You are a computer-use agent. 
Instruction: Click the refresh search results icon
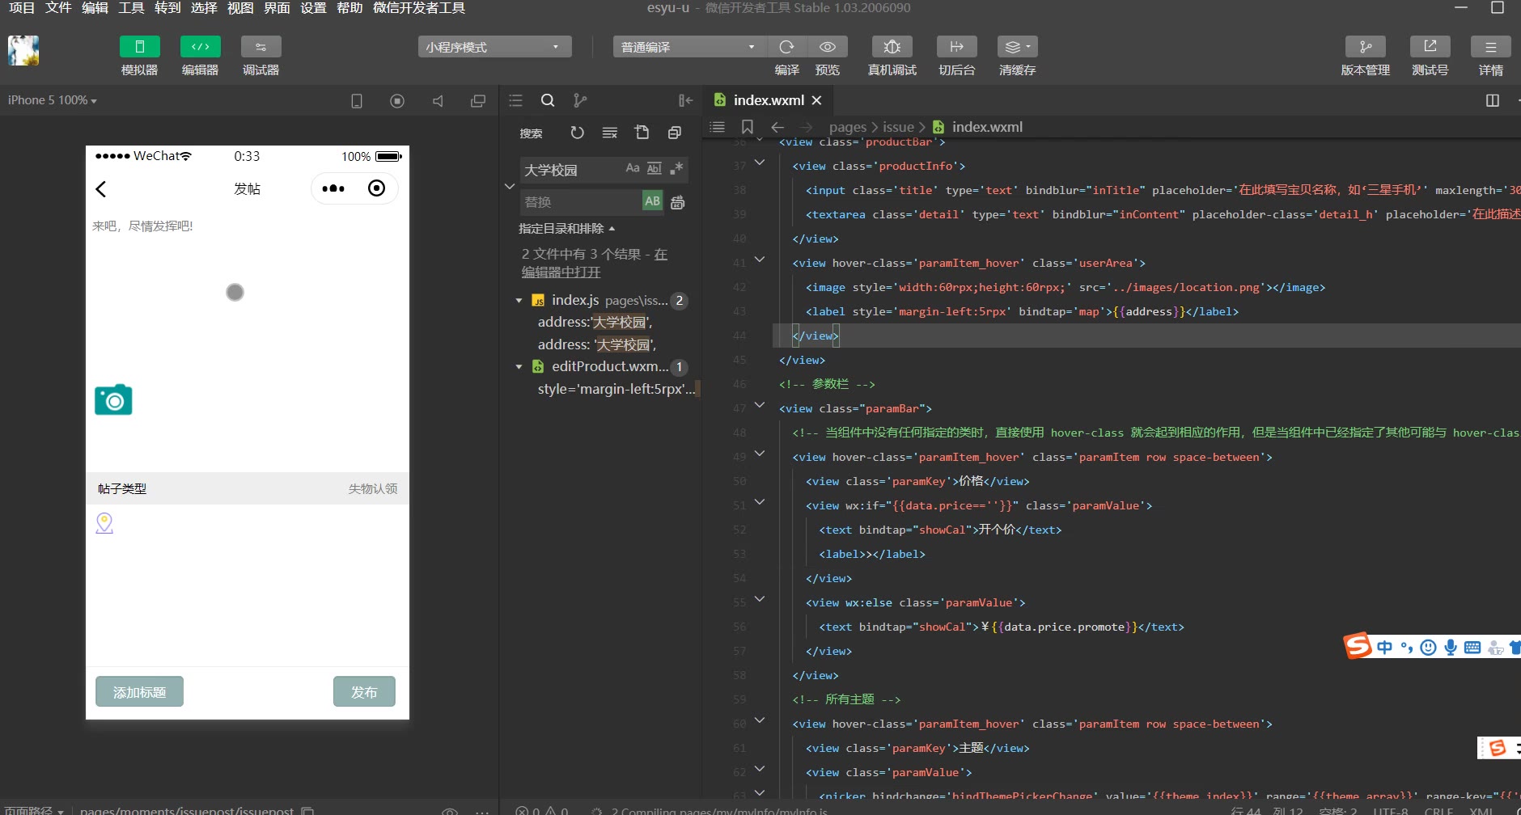[x=577, y=133]
